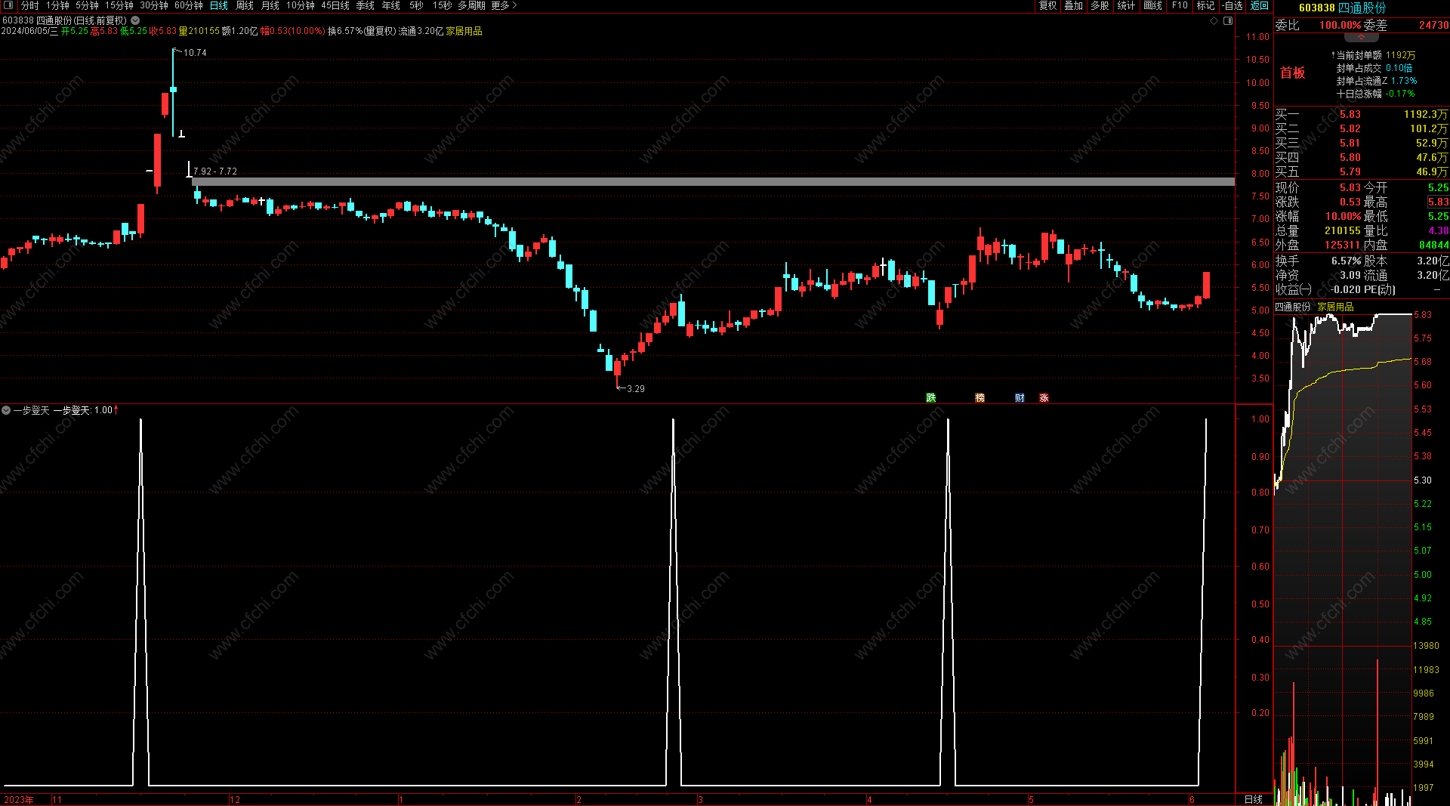
Task: Collapse the order book with the up chevron
Action: (x=1361, y=36)
